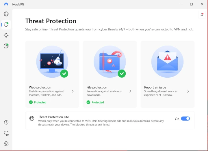Open the globe VPN servers view
Image resolution: width=208 pixels, height=151 pixels.
coord(6,14)
